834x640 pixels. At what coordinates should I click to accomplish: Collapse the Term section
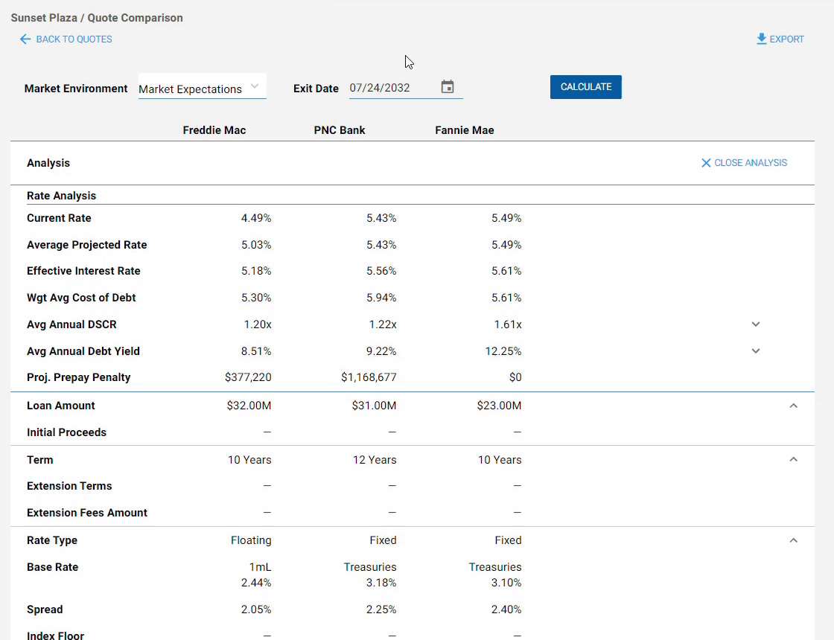tap(793, 459)
